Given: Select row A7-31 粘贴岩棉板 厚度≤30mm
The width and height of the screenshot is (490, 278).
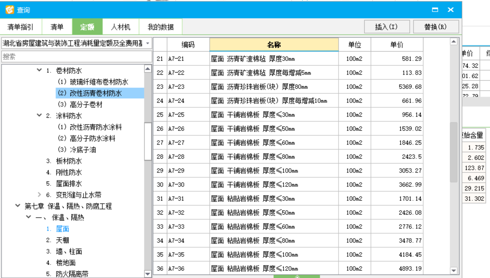Looking at the screenshot, I should click(288, 198).
